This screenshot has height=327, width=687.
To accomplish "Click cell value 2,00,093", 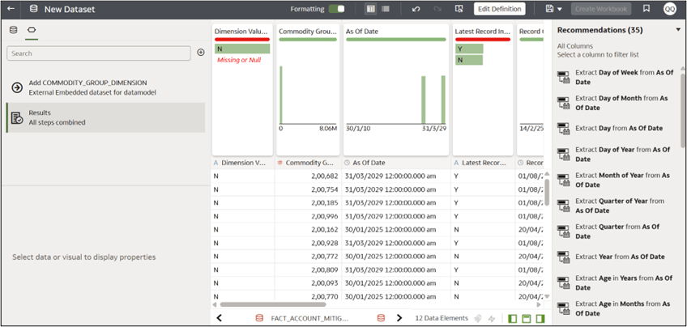I will click(324, 282).
